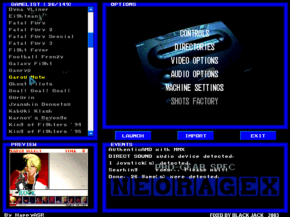290x217 pixels.
Task: Click the 'AuthenticAMD with MMX' event line
Action: pos(146,150)
